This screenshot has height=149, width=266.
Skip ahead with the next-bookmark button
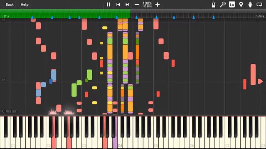[x=127, y=5]
